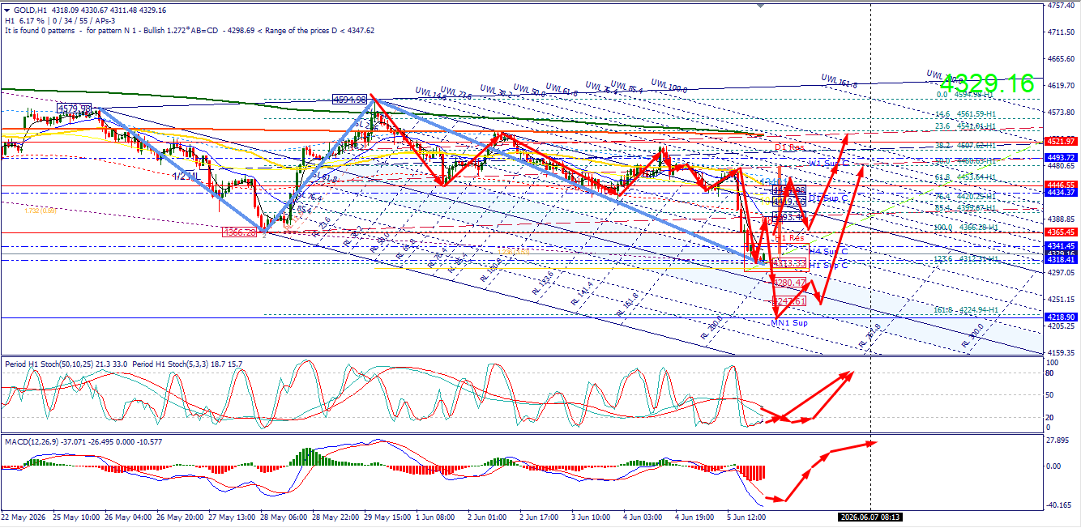Click the blue 4218.90 price axis tag
The image size is (1081, 528).
[x=1061, y=317]
